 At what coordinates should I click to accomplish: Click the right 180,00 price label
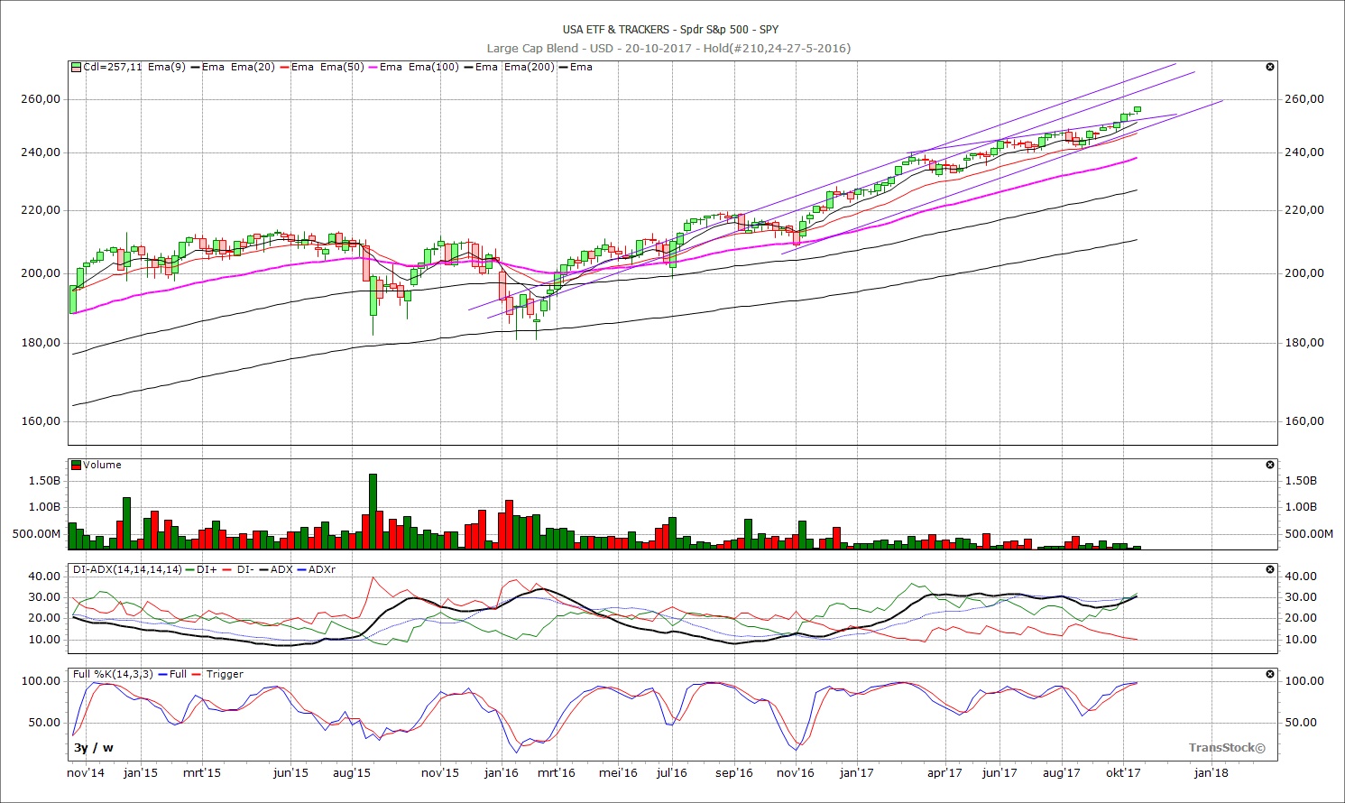[x=1304, y=343]
